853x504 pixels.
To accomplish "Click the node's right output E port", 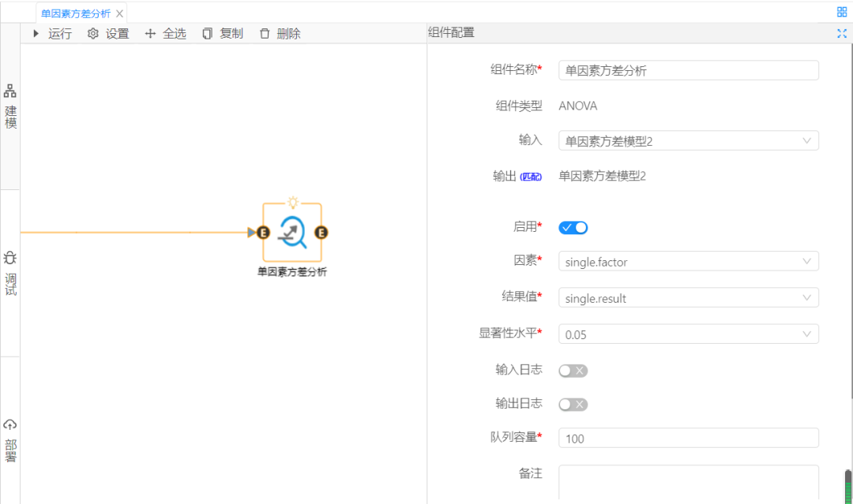I will pos(321,233).
